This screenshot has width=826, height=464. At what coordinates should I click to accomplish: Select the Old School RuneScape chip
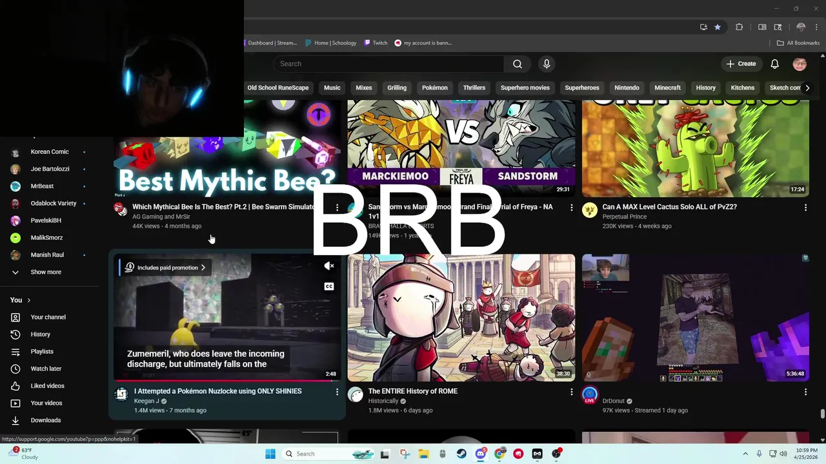click(277, 88)
